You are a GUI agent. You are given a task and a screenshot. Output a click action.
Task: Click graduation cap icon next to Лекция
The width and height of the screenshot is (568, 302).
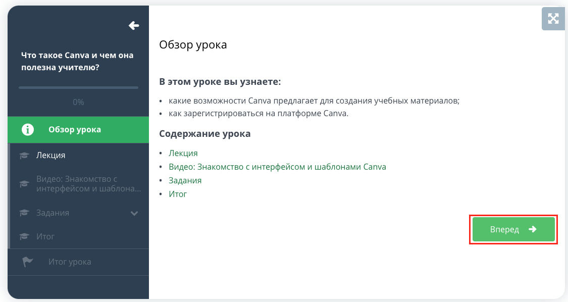24,156
